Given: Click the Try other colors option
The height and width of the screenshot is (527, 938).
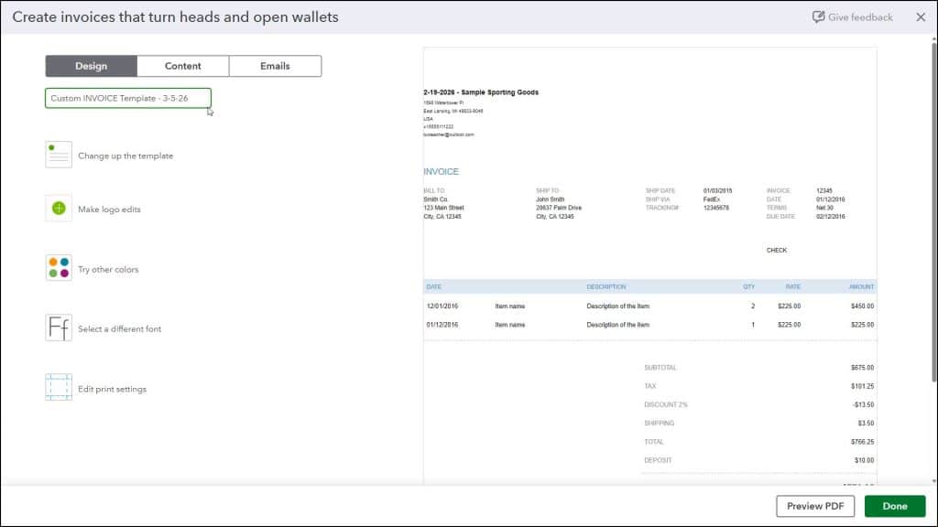Looking at the screenshot, I should tap(108, 268).
